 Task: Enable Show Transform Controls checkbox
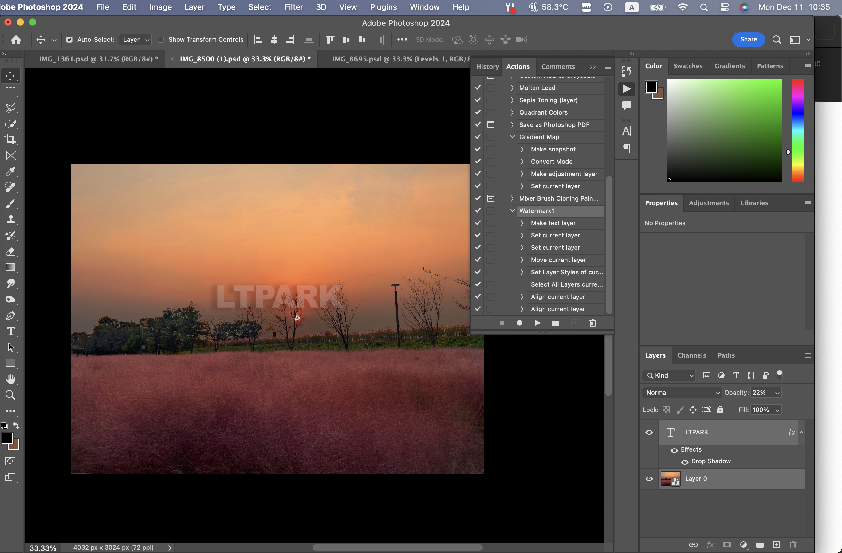click(x=161, y=40)
